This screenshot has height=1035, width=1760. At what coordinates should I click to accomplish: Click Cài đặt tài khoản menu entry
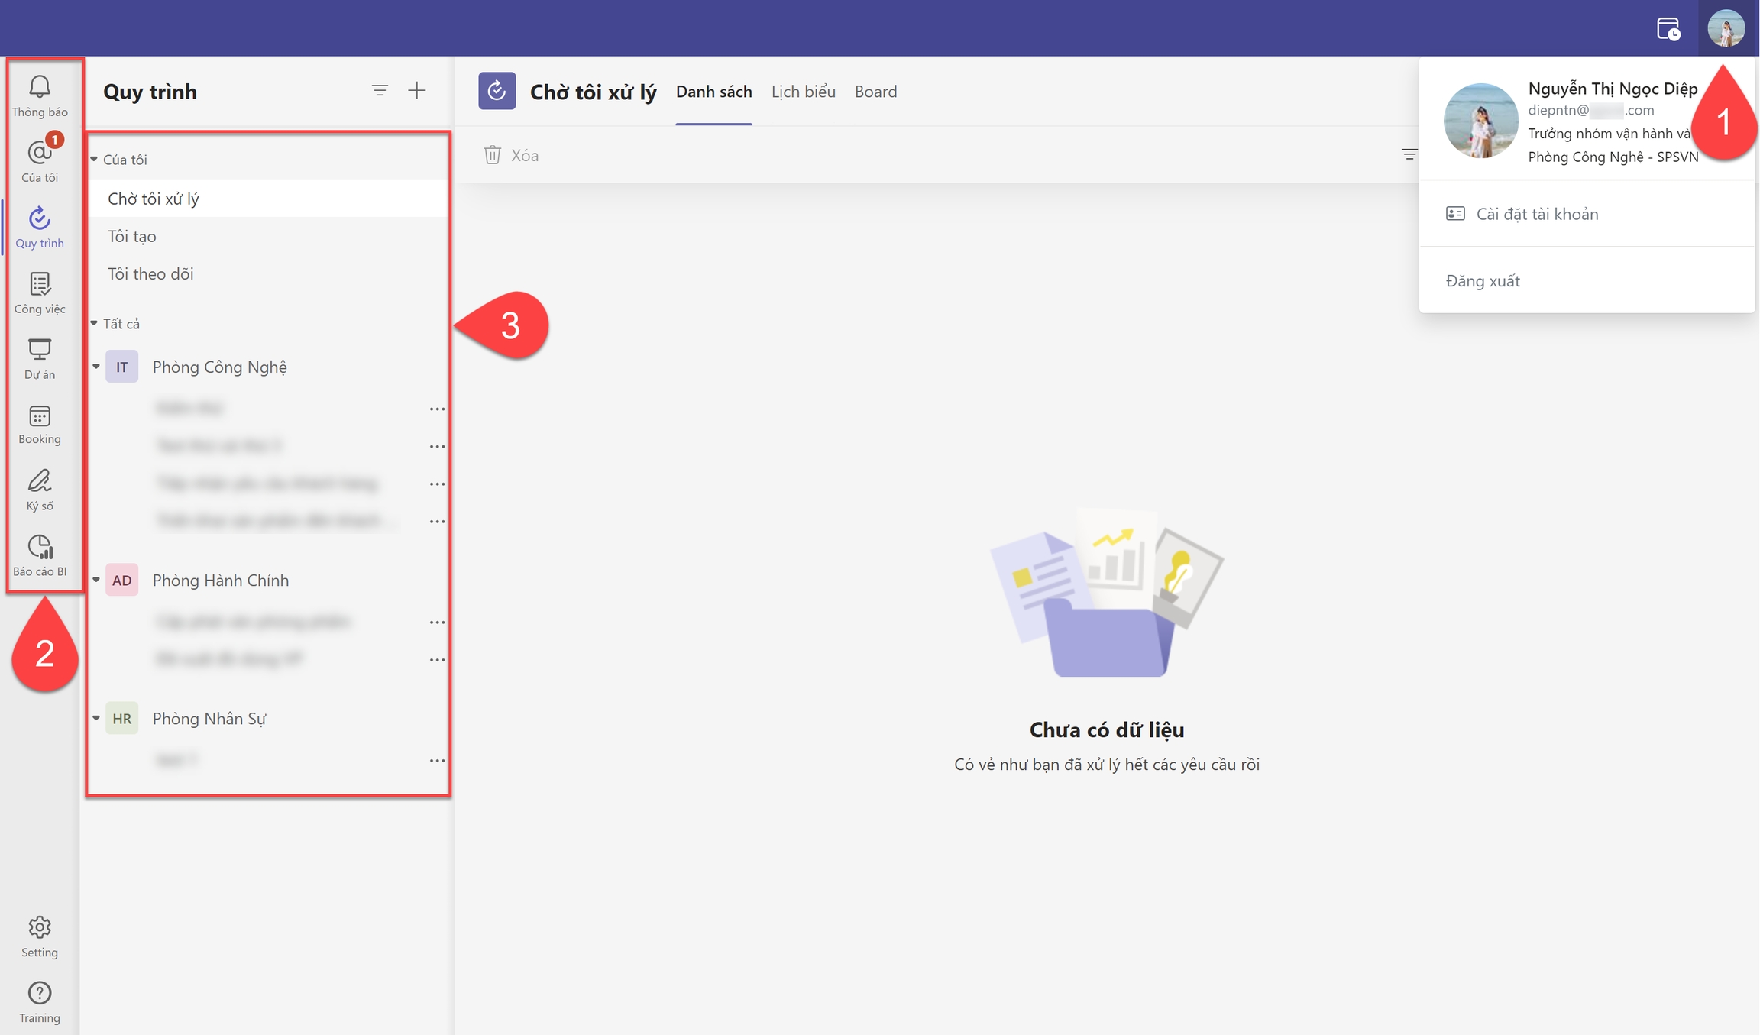coord(1536,214)
